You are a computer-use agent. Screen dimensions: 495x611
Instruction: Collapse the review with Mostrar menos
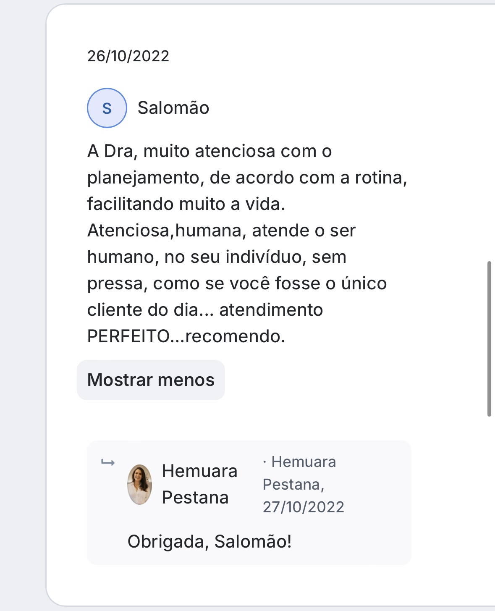coord(151,380)
